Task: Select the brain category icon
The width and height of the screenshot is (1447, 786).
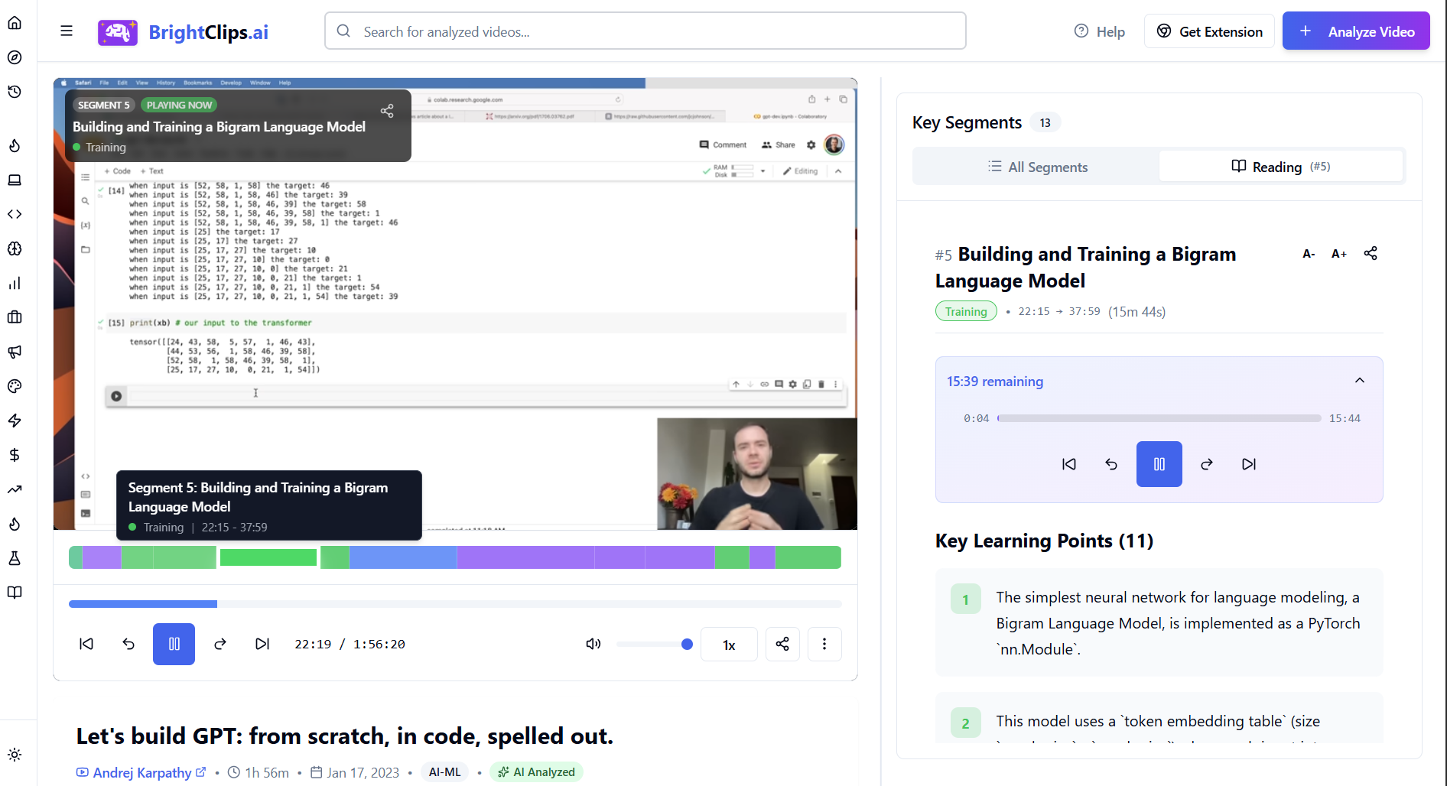Action: [x=15, y=248]
